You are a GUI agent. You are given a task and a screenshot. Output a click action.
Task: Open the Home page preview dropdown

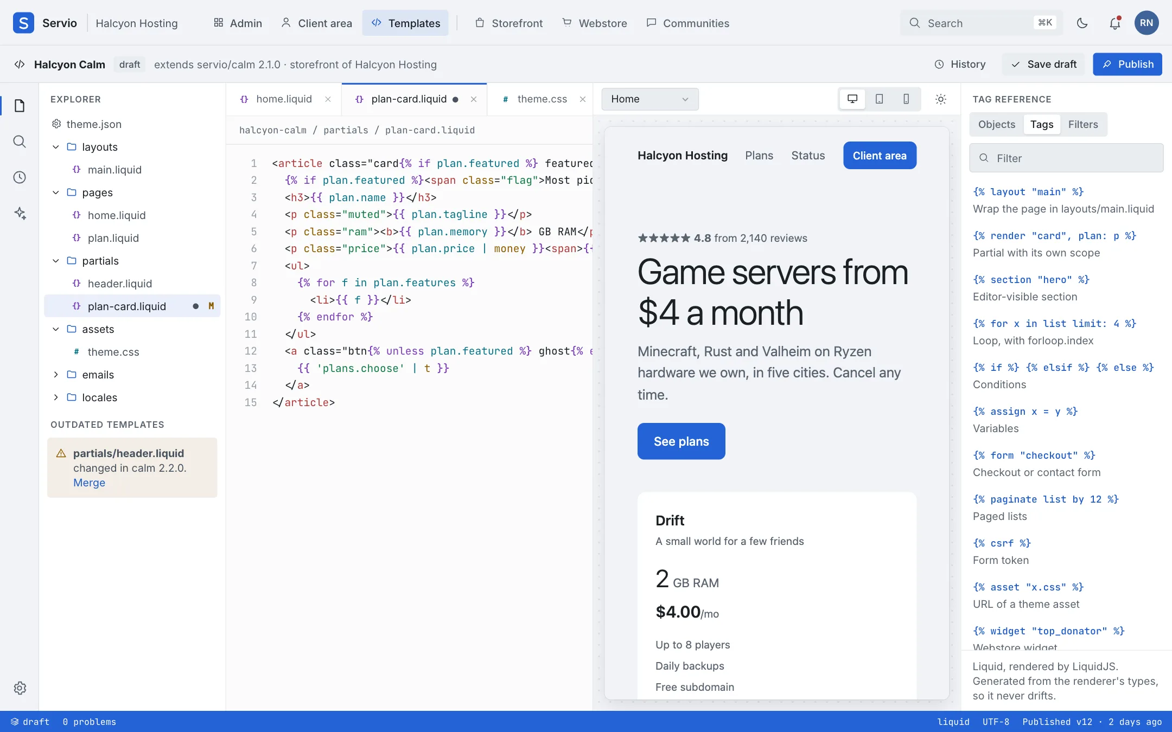click(649, 99)
